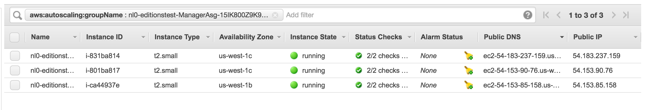Toggle the select-all instances checkbox
Image resolution: width=648 pixels, height=110 pixels.
14,37
